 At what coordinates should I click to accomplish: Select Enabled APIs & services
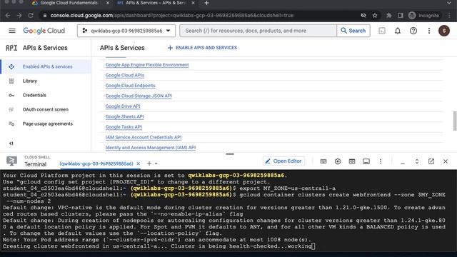tap(46, 66)
